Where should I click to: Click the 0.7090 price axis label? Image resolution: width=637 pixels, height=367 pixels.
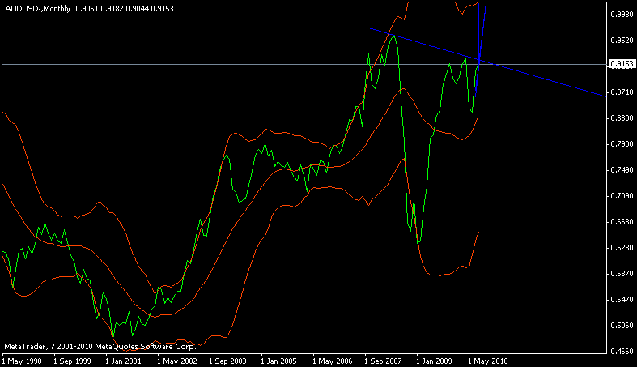pos(622,196)
